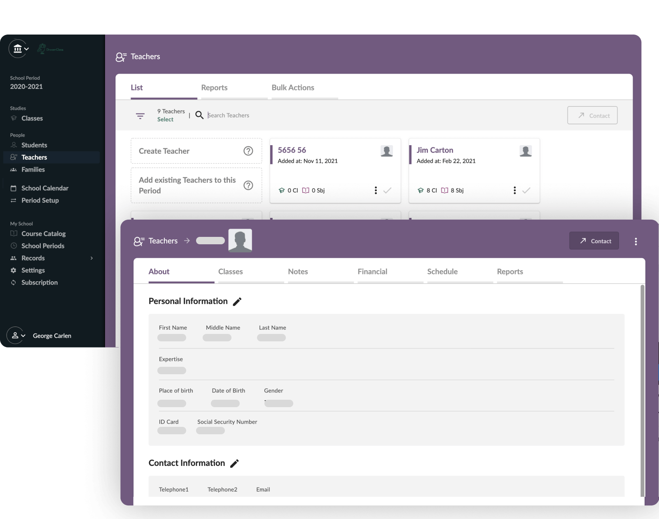Screen dimensions: 659x519
Task: Click help icon on Add existing Teachers
Action: (x=248, y=185)
